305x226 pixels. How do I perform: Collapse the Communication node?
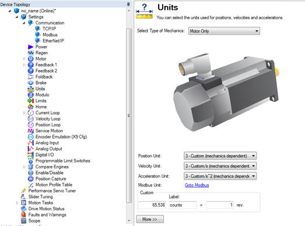24,23
